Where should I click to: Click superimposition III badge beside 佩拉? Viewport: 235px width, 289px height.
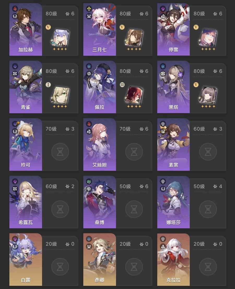pos(122,85)
